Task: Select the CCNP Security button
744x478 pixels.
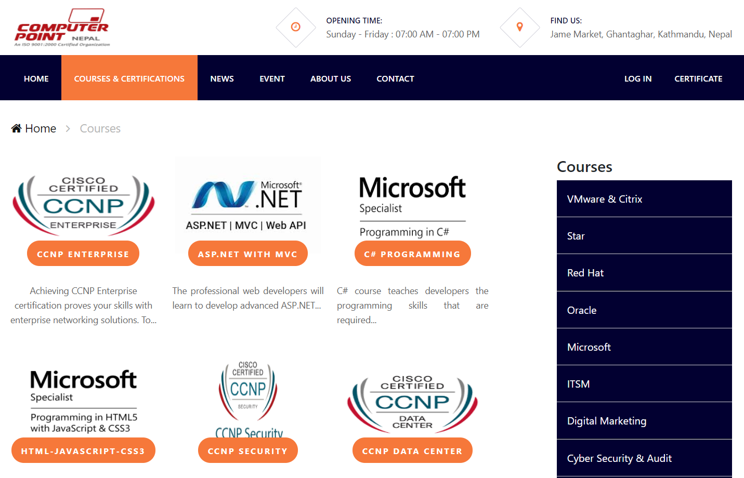Action: (x=247, y=451)
